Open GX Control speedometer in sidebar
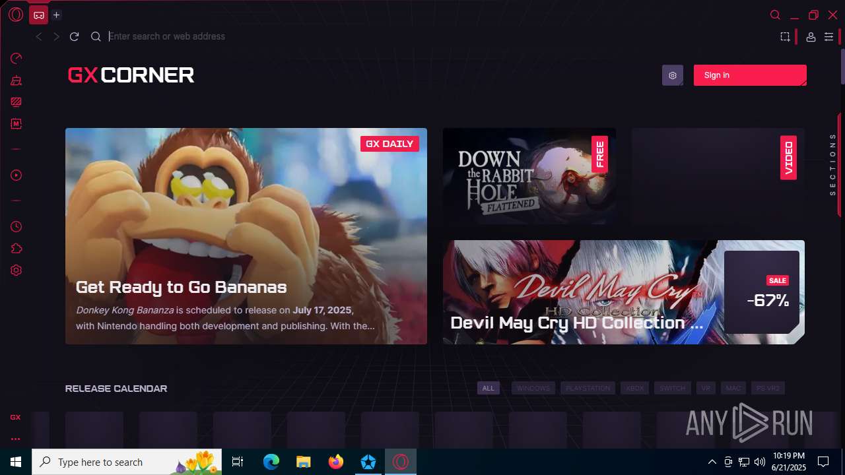 pos(17,58)
